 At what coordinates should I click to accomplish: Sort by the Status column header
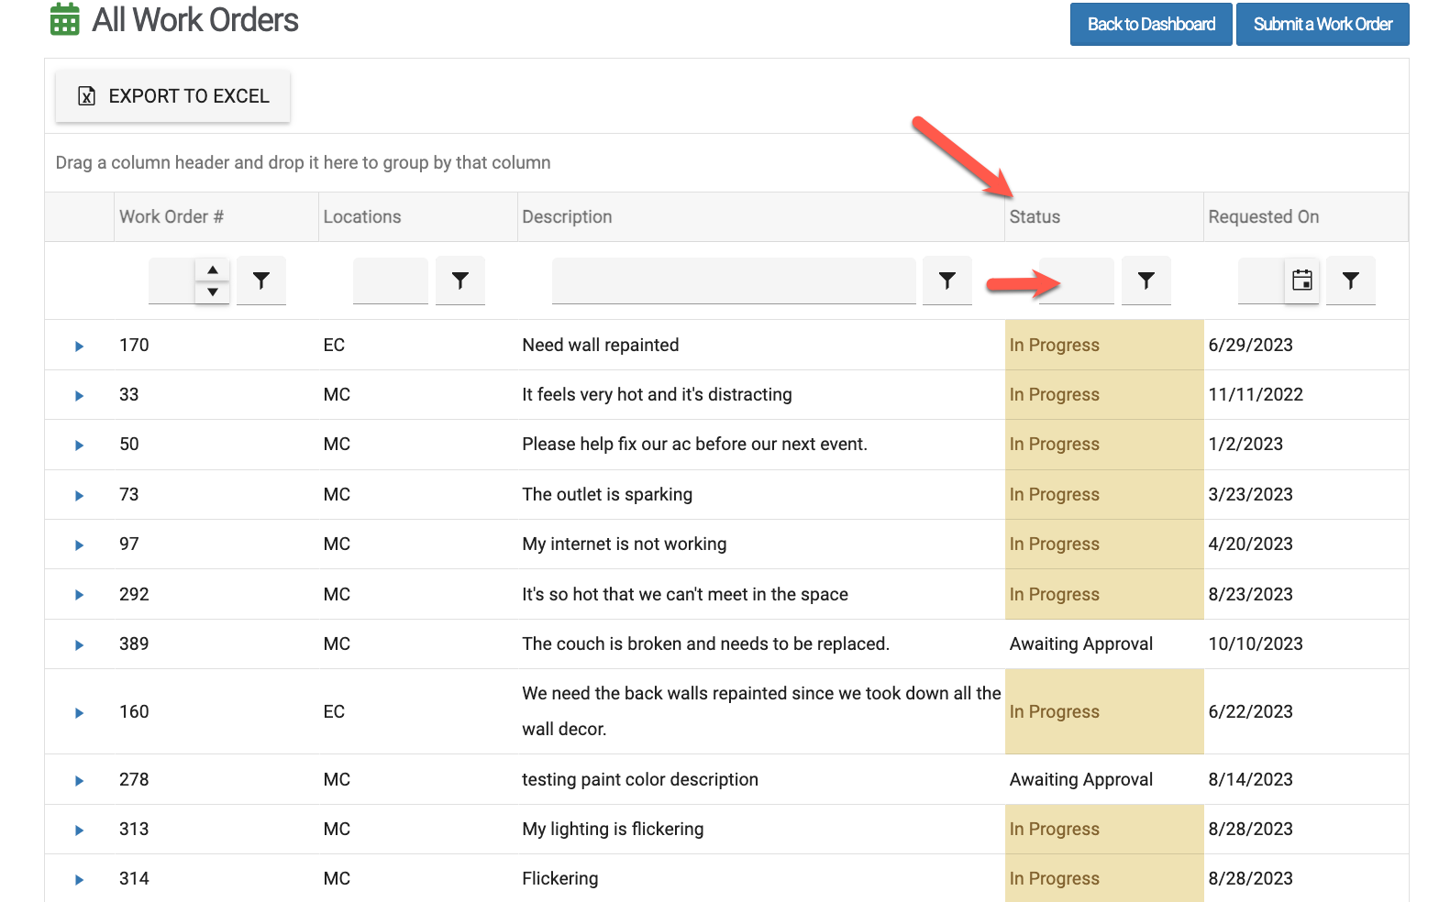[1035, 217]
